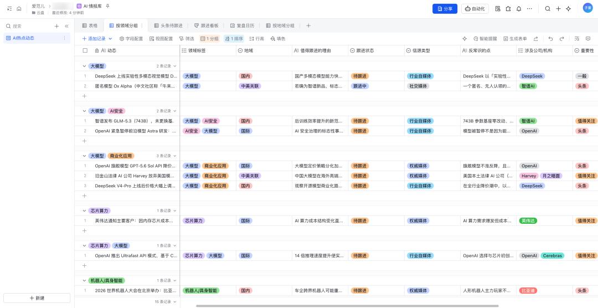Open the find-in-table search icon
The height and width of the screenshot is (308, 598).
577,39
